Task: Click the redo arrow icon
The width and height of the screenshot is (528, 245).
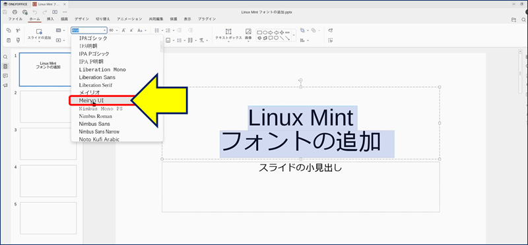Action: coord(45,12)
